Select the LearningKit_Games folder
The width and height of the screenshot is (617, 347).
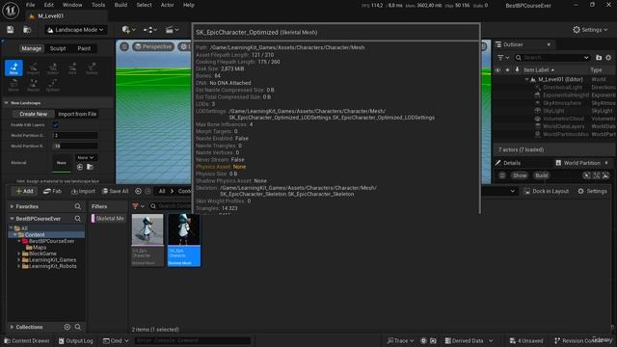click(x=52, y=260)
